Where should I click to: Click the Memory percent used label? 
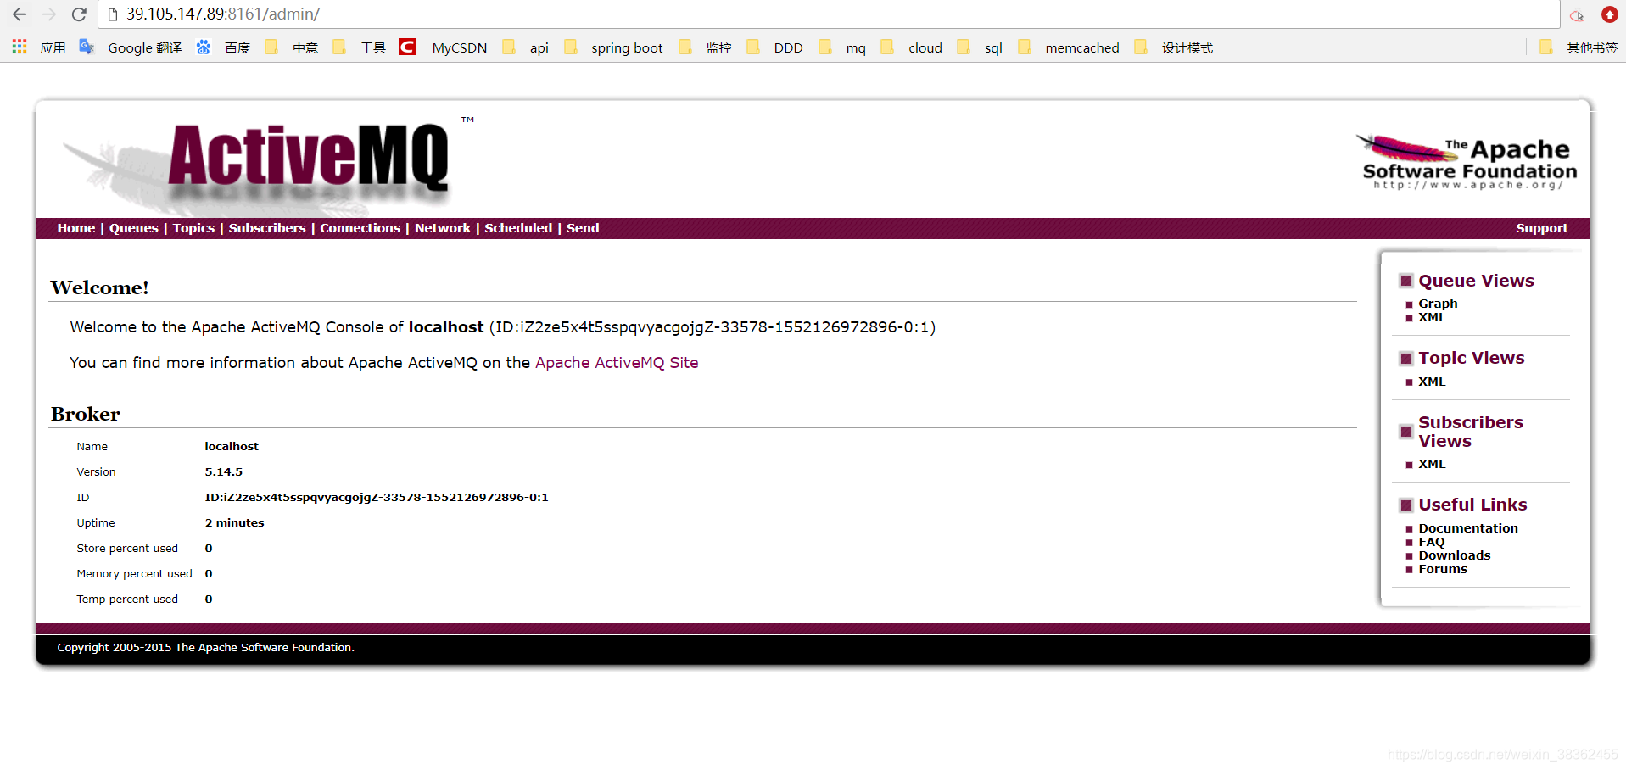134,574
